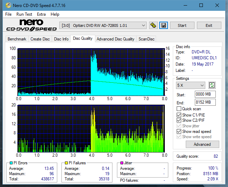Disable Show C1/PIE checkbox
The image size is (228, 187).
click(179, 115)
